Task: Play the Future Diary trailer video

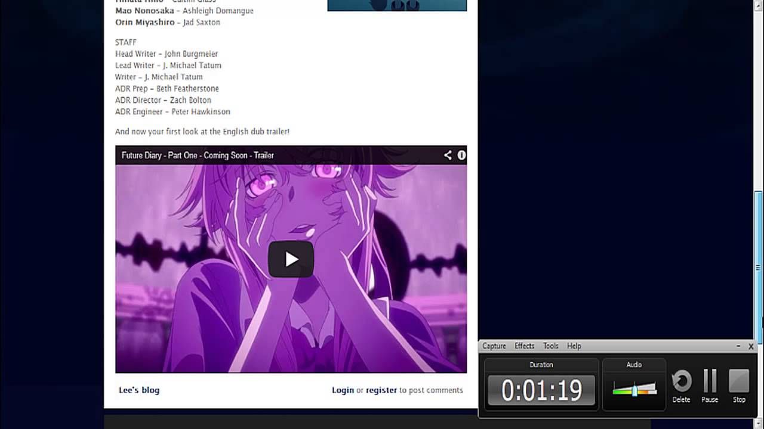Action: pos(291,259)
